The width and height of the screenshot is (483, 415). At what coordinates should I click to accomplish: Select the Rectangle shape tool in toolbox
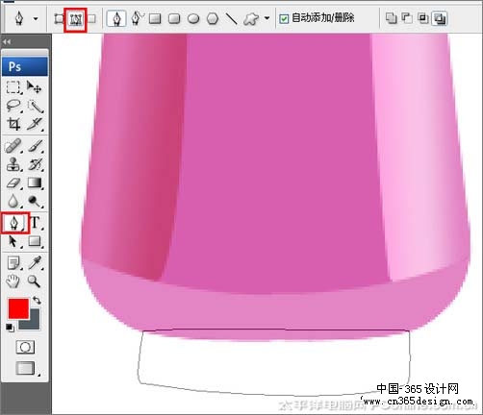35,241
